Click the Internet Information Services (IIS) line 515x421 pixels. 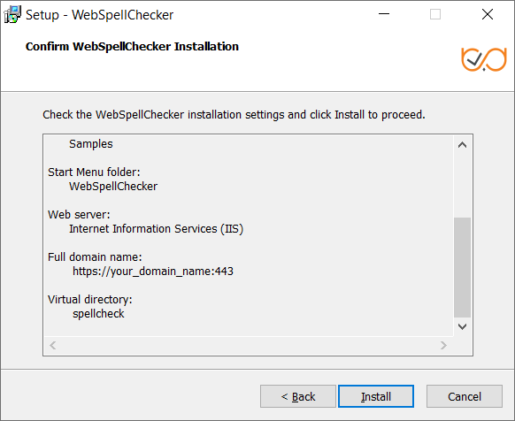coord(156,228)
